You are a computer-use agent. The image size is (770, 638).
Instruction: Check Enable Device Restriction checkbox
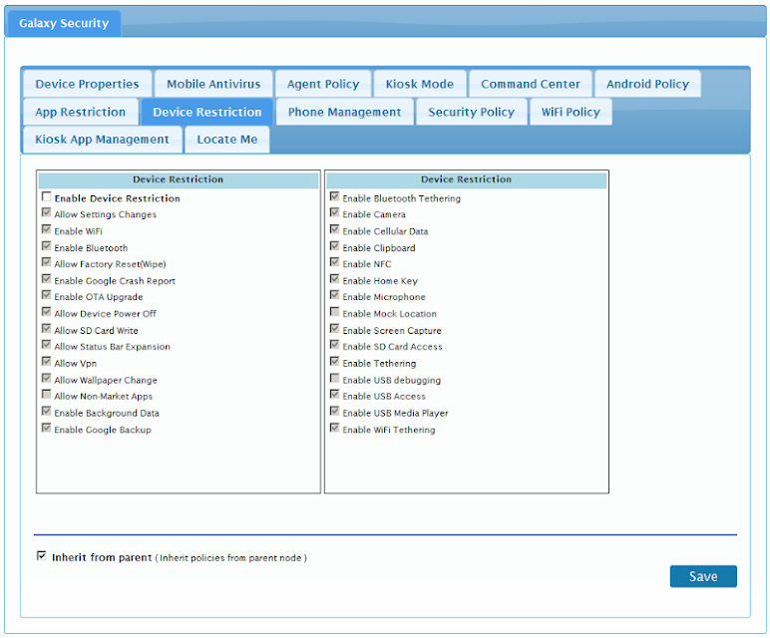tap(47, 196)
